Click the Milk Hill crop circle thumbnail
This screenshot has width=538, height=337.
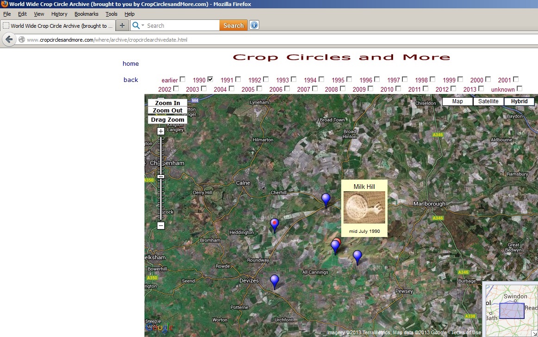point(364,207)
